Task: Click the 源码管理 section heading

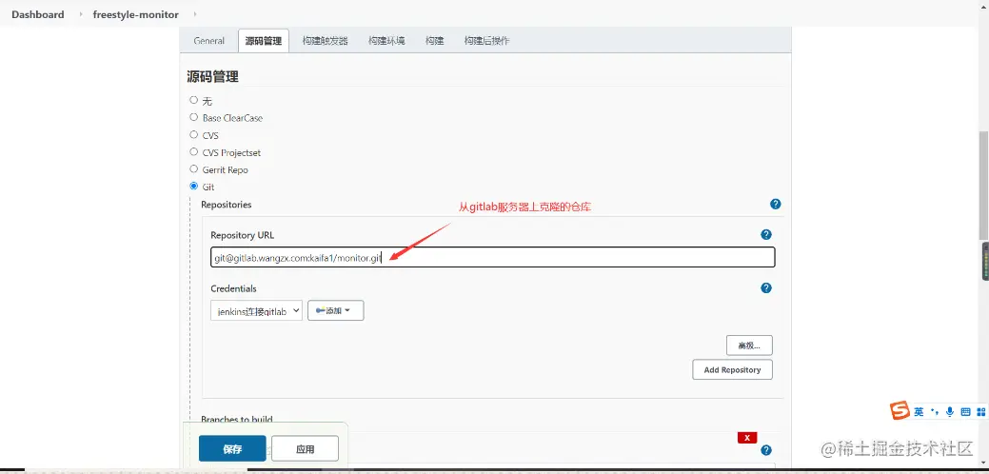Action: click(212, 77)
